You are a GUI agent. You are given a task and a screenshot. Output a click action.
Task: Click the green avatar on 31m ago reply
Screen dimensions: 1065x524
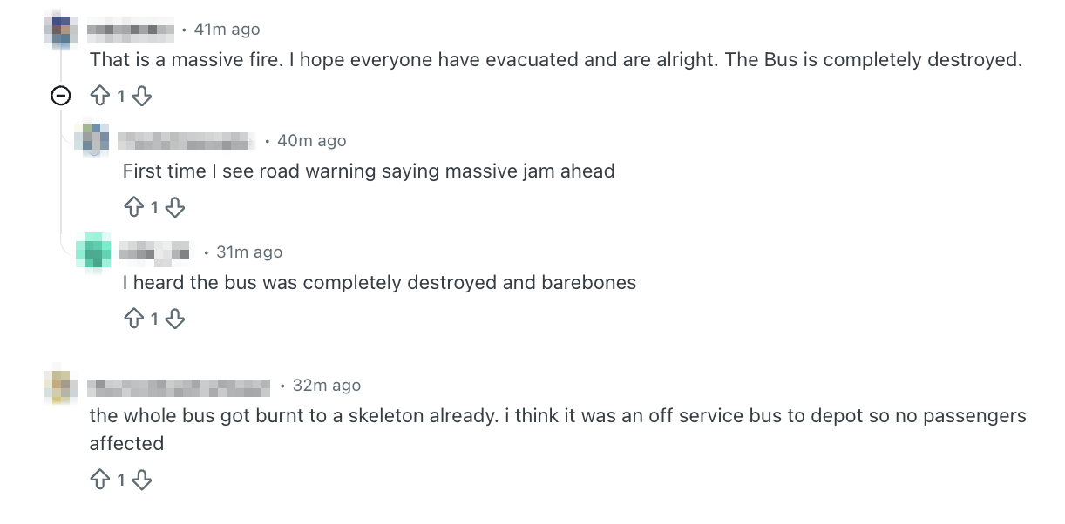click(93, 251)
